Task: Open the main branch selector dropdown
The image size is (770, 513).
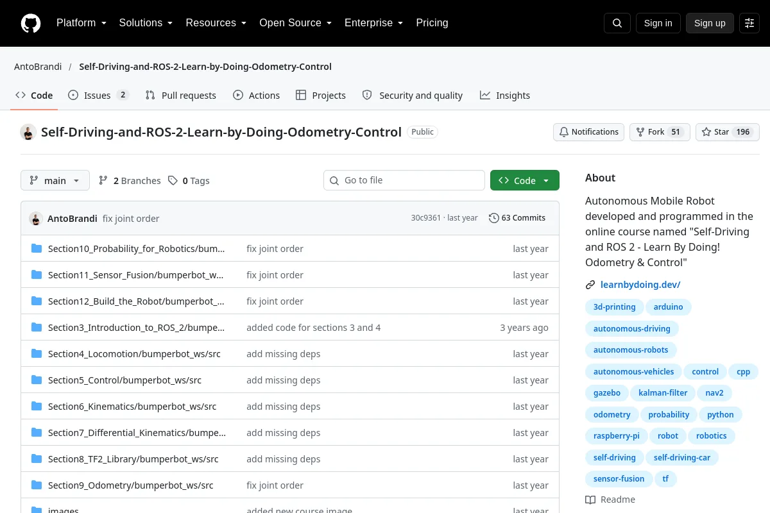Action: (x=55, y=181)
